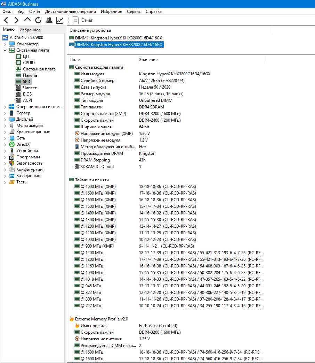Click the Операционная система Windows icon

pos(12,106)
